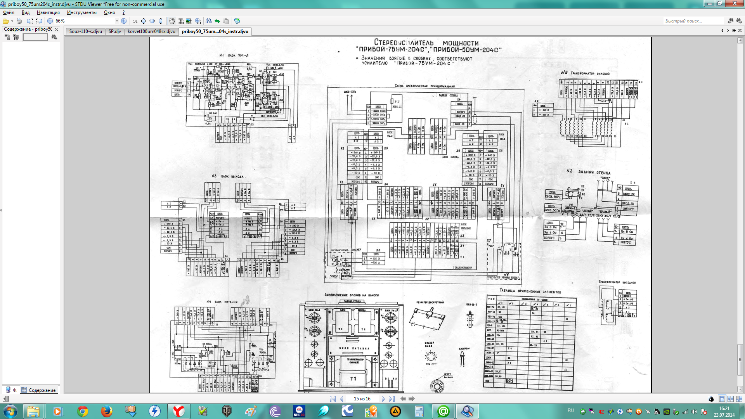Click the page brightness settings icon
Image resolution: width=745 pixels, height=419 pixels.
click(x=710, y=399)
